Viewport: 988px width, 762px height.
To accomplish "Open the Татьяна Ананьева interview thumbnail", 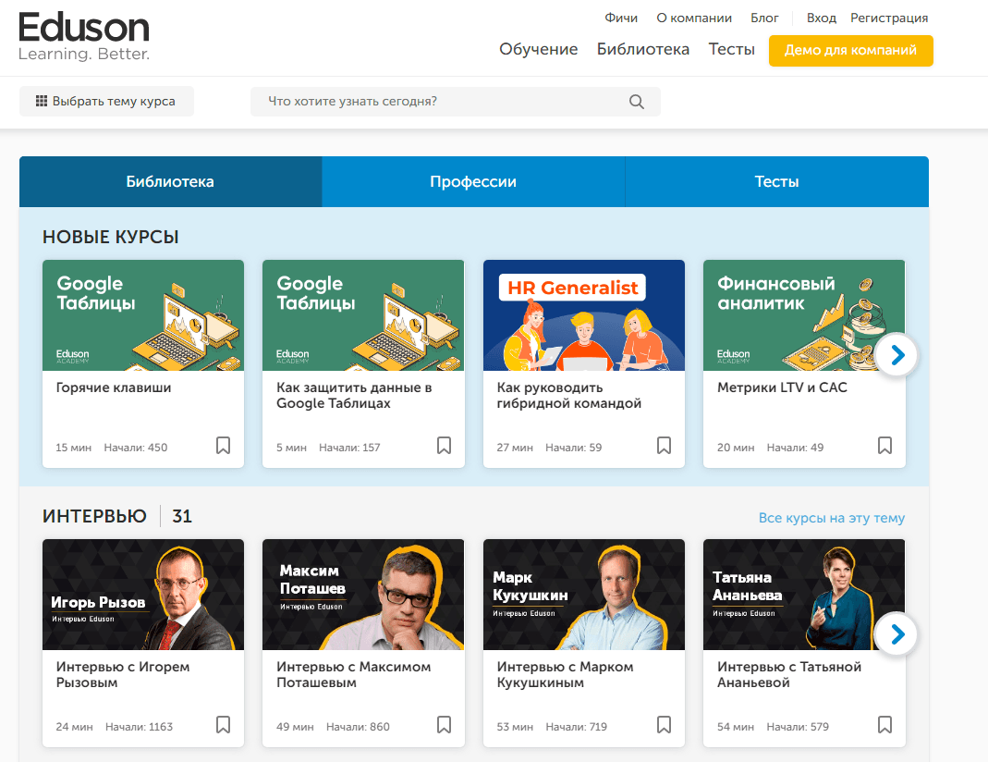I will tap(804, 595).
